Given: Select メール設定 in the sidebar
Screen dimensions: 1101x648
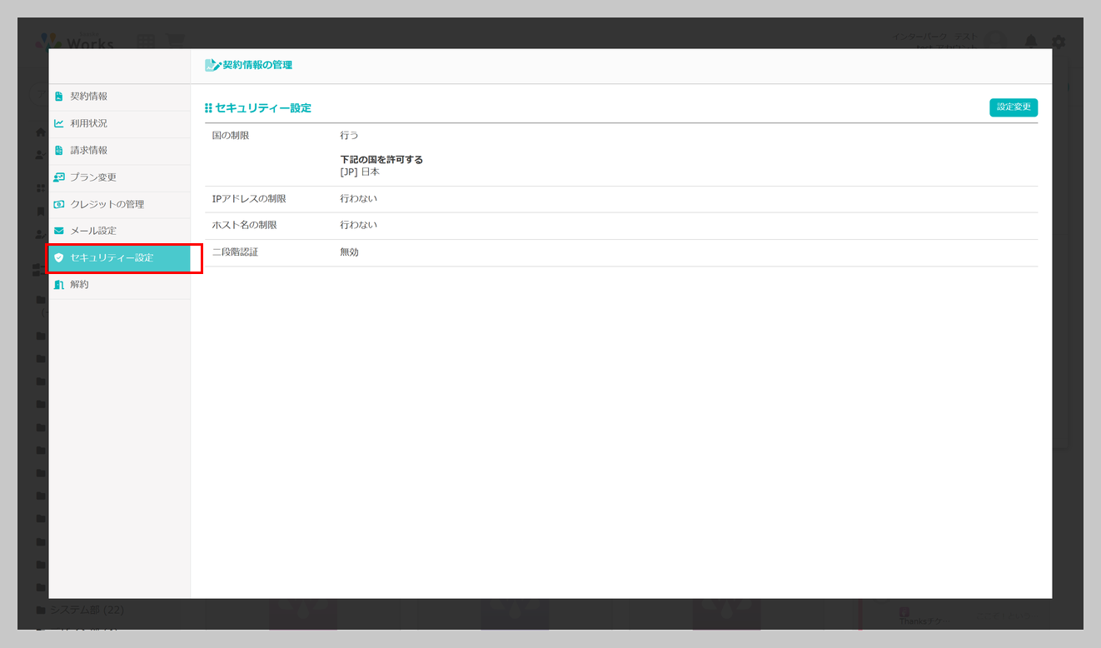Looking at the screenshot, I should coord(119,231).
